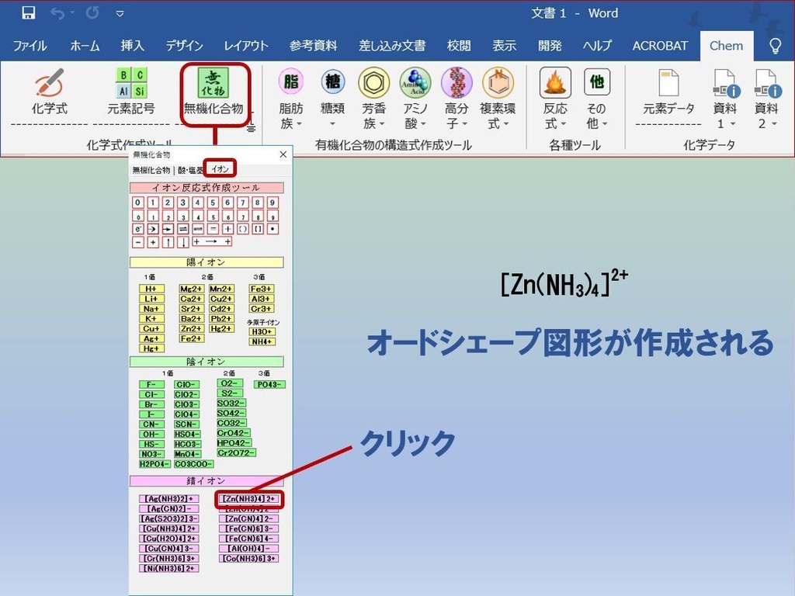This screenshot has width=795, height=596.
Task: Click the lightbulb Tell Me icon
Action: (x=776, y=46)
